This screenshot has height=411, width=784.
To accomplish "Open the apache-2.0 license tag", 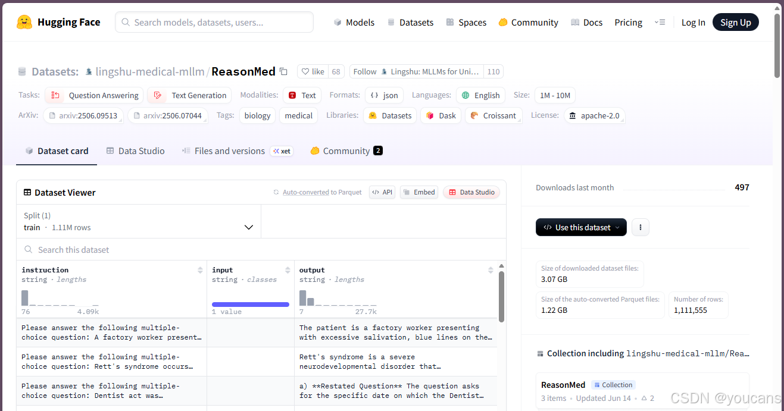I will coord(594,115).
